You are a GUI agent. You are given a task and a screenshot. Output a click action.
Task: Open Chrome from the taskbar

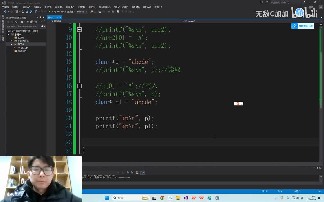tap(162, 198)
